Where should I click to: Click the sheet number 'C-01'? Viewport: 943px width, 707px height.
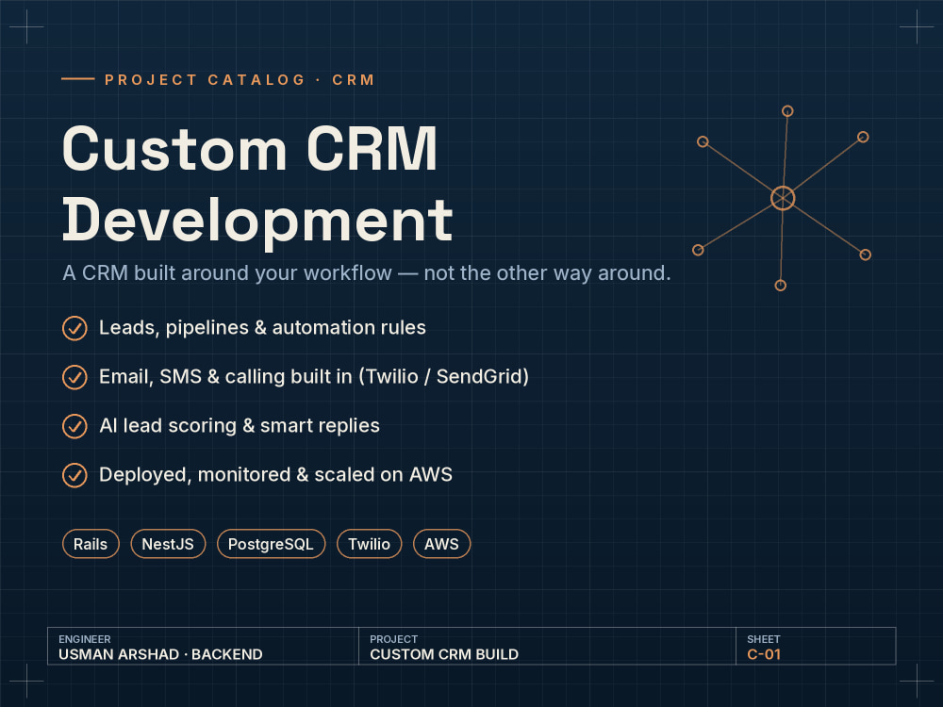[x=764, y=655]
